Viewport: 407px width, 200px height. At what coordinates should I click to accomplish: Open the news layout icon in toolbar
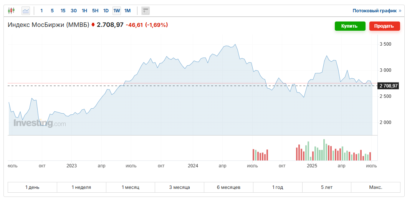(x=146, y=11)
